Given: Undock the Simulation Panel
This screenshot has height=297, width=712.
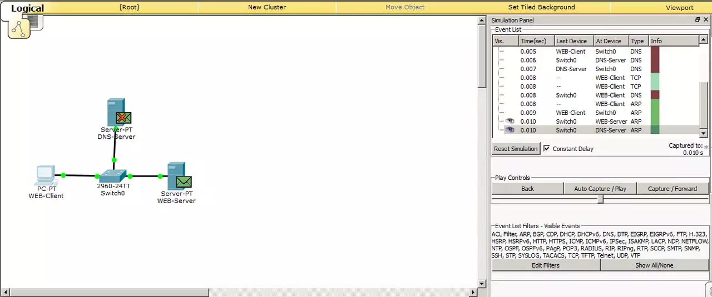Looking at the screenshot, I should pyautogui.click(x=698, y=19).
